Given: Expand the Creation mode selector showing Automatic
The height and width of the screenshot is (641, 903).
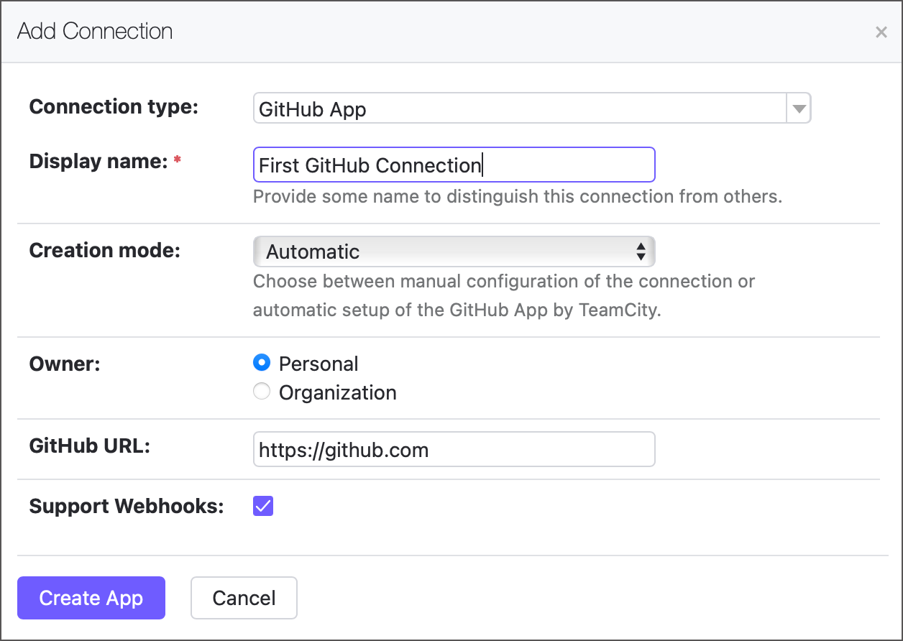Looking at the screenshot, I should (454, 252).
